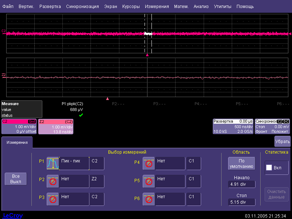Click the Убрать button

(x=282, y=141)
